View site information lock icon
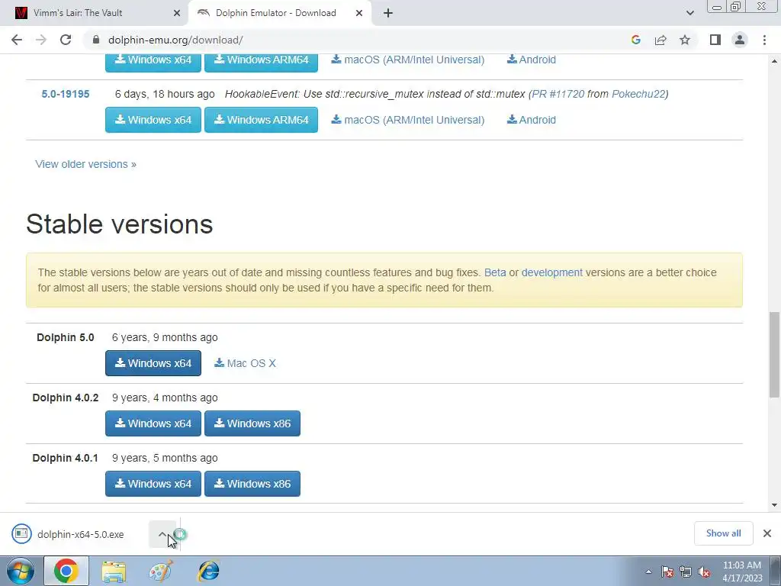Viewport: 781px width, 586px height. 97,40
